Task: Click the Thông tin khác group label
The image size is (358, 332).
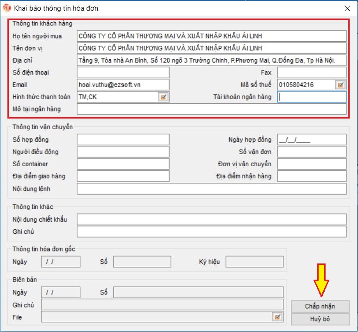Action: [33, 207]
